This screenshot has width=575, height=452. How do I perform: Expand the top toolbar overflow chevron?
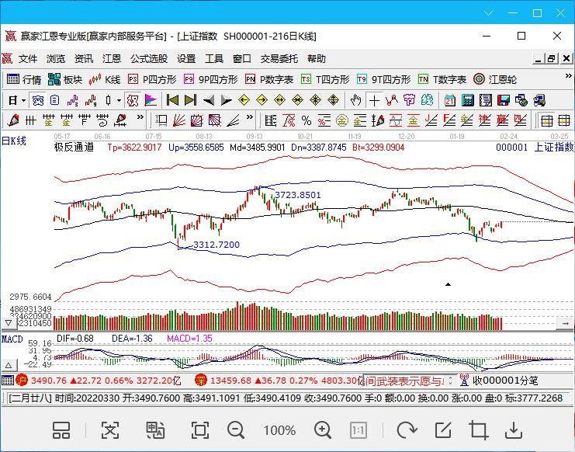click(568, 76)
